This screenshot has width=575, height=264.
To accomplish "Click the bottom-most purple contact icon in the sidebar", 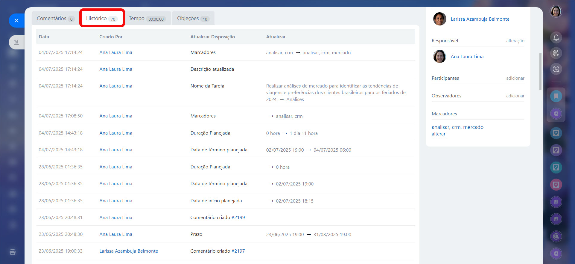I will [556, 254].
